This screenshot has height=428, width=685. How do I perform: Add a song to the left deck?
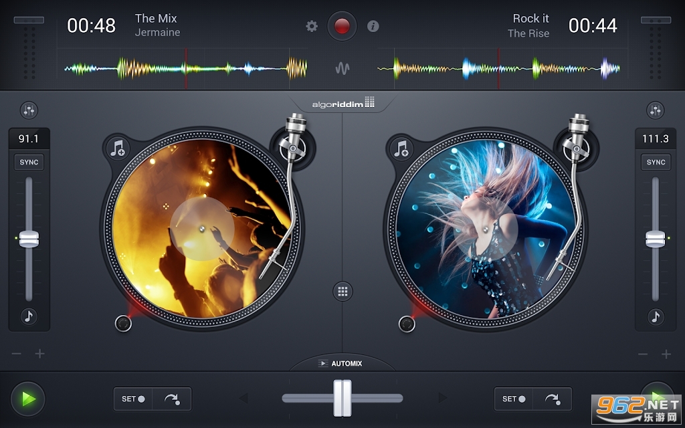pos(118,148)
